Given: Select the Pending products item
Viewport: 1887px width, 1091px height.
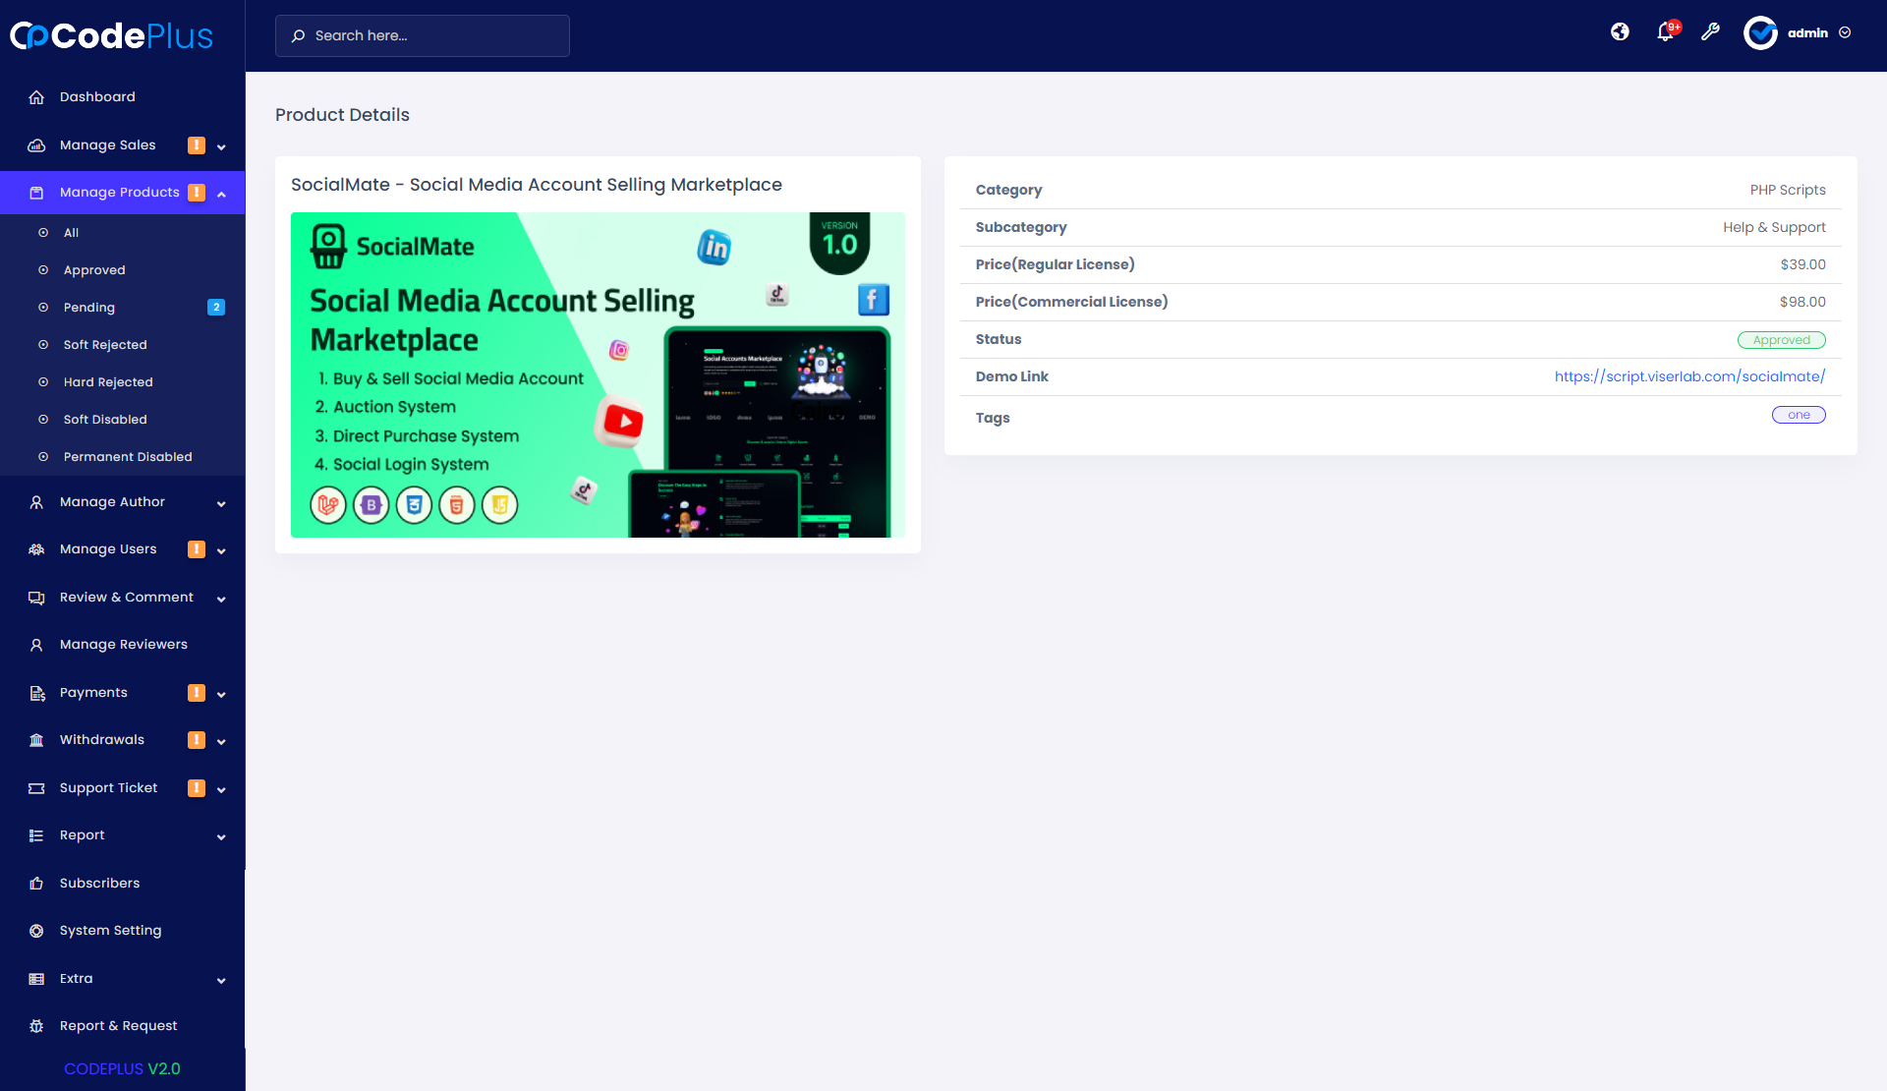Looking at the screenshot, I should (89, 308).
